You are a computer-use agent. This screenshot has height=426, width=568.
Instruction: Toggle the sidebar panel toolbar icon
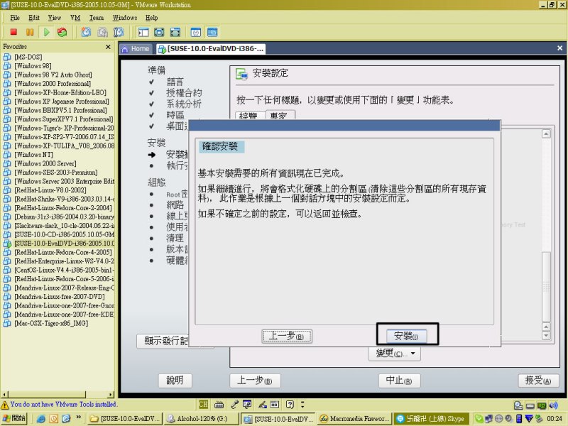(143, 32)
